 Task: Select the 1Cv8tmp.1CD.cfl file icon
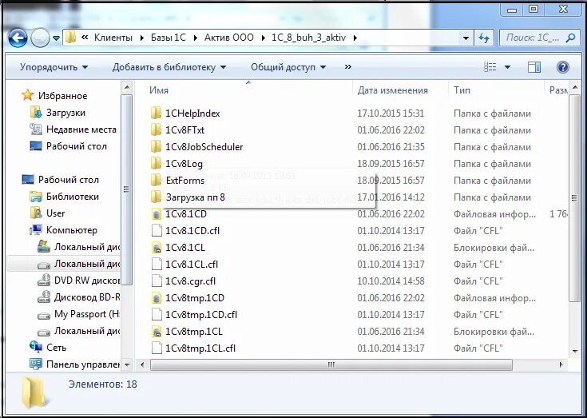pyautogui.click(x=157, y=315)
